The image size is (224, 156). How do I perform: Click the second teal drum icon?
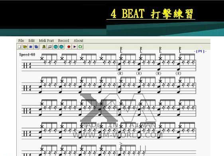click(x=61, y=47)
